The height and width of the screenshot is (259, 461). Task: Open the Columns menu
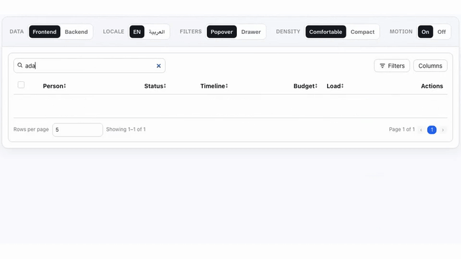pyautogui.click(x=430, y=66)
